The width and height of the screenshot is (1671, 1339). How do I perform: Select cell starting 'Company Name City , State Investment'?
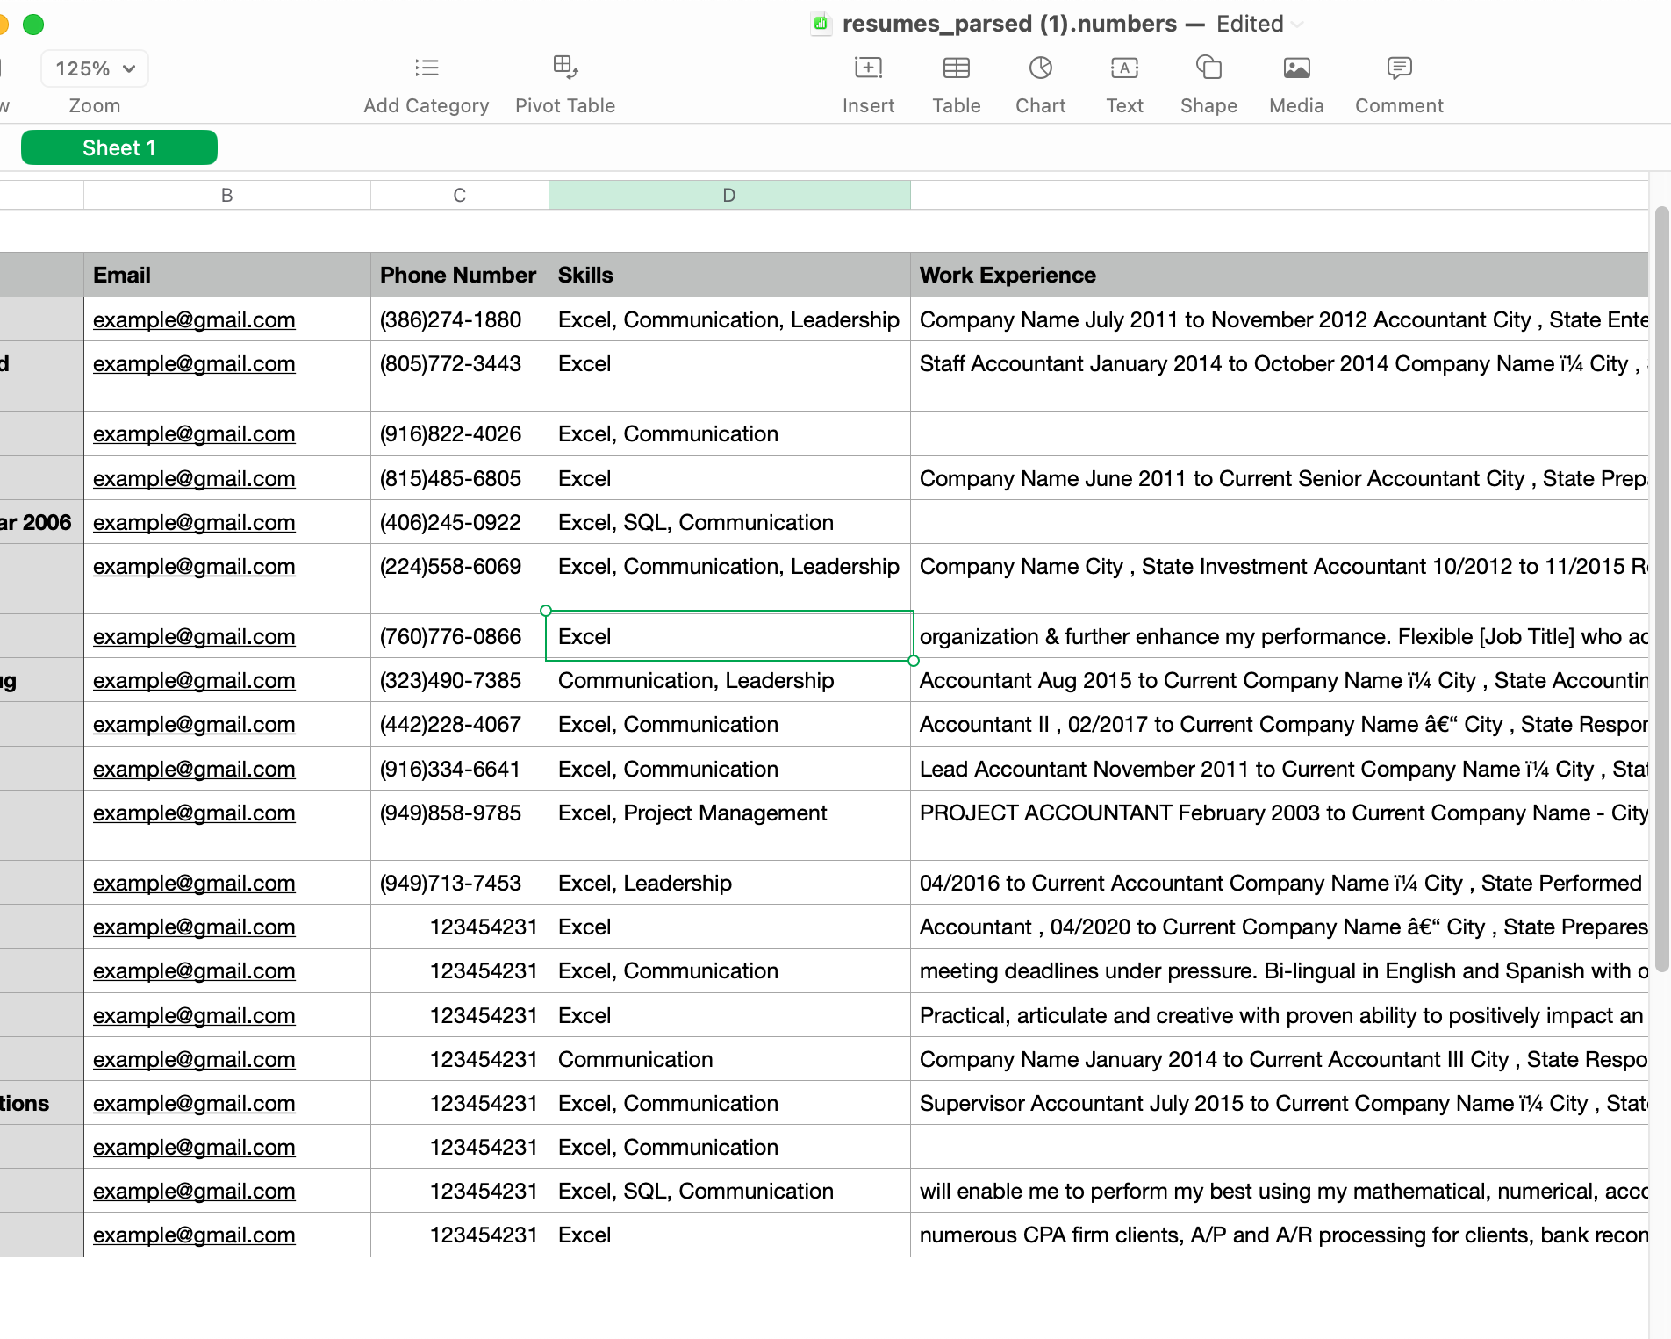(1279, 578)
